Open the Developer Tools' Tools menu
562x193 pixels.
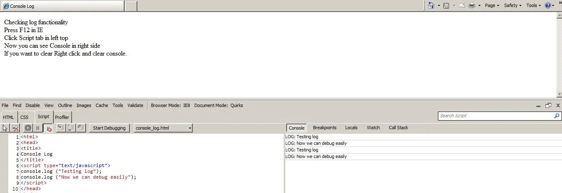point(118,105)
